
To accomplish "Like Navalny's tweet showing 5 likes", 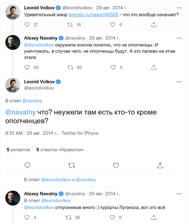I will click(x=113, y=67).
